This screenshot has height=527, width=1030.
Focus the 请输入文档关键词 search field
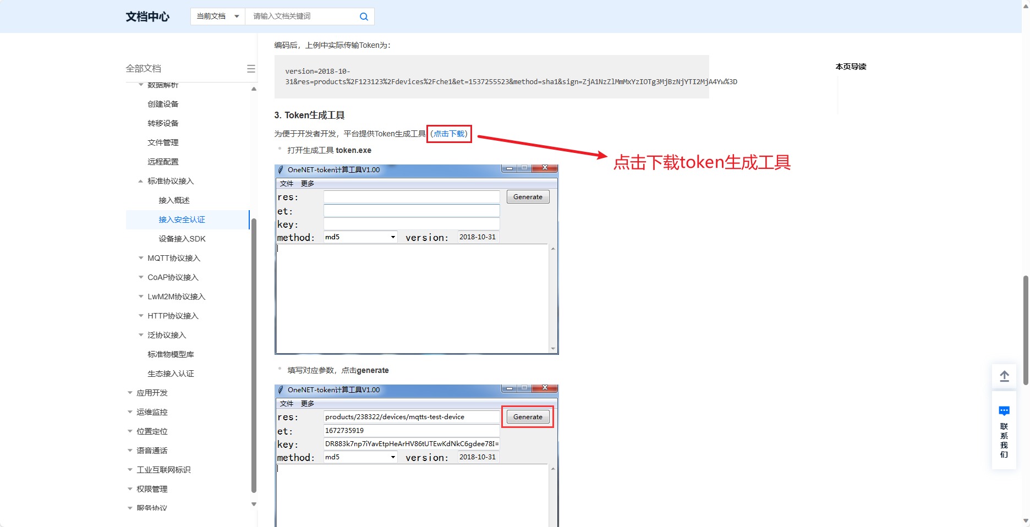[x=302, y=17]
